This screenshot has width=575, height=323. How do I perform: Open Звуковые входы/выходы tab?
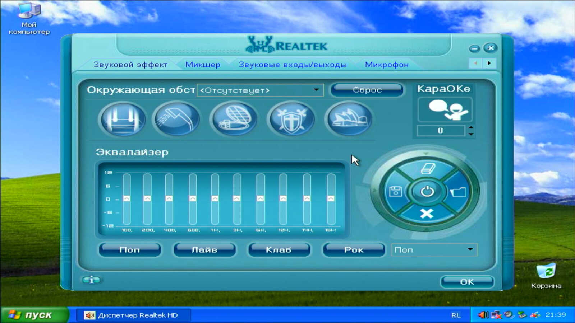click(293, 65)
